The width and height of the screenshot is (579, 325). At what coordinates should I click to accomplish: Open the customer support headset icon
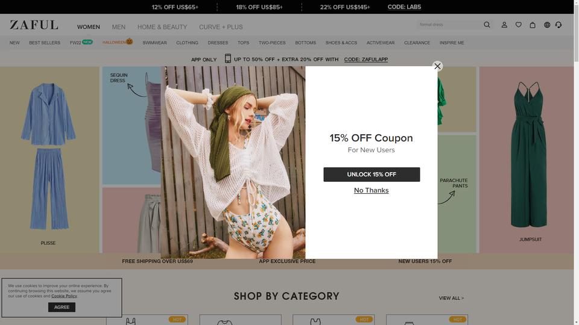click(x=558, y=25)
